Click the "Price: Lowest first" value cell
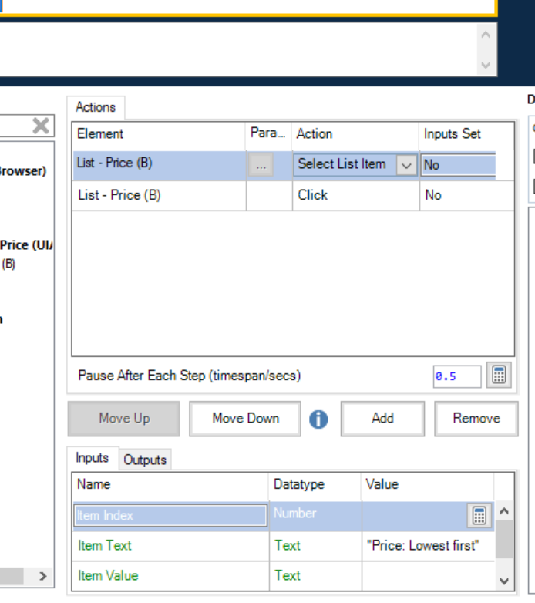 [x=428, y=546]
